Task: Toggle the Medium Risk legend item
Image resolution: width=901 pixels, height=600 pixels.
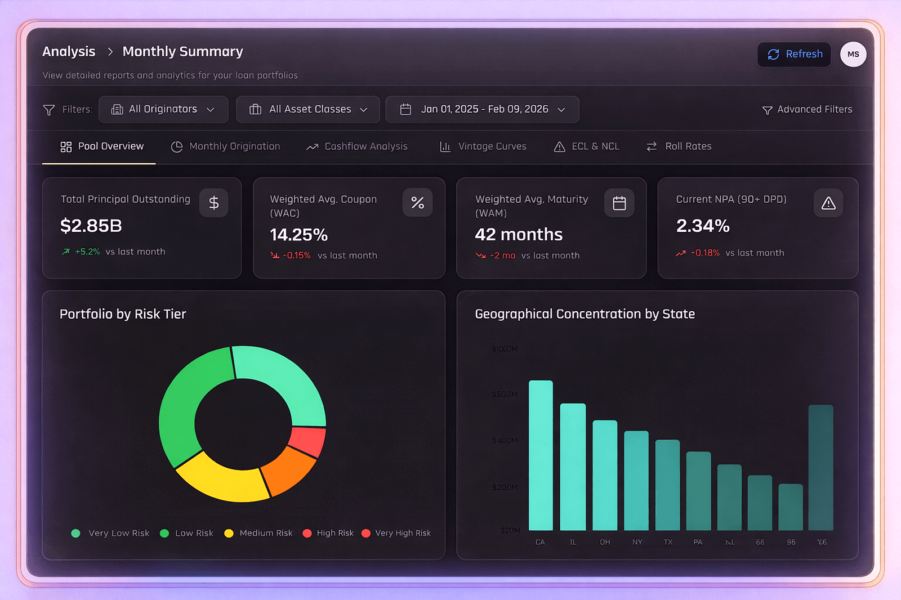Action: click(259, 533)
